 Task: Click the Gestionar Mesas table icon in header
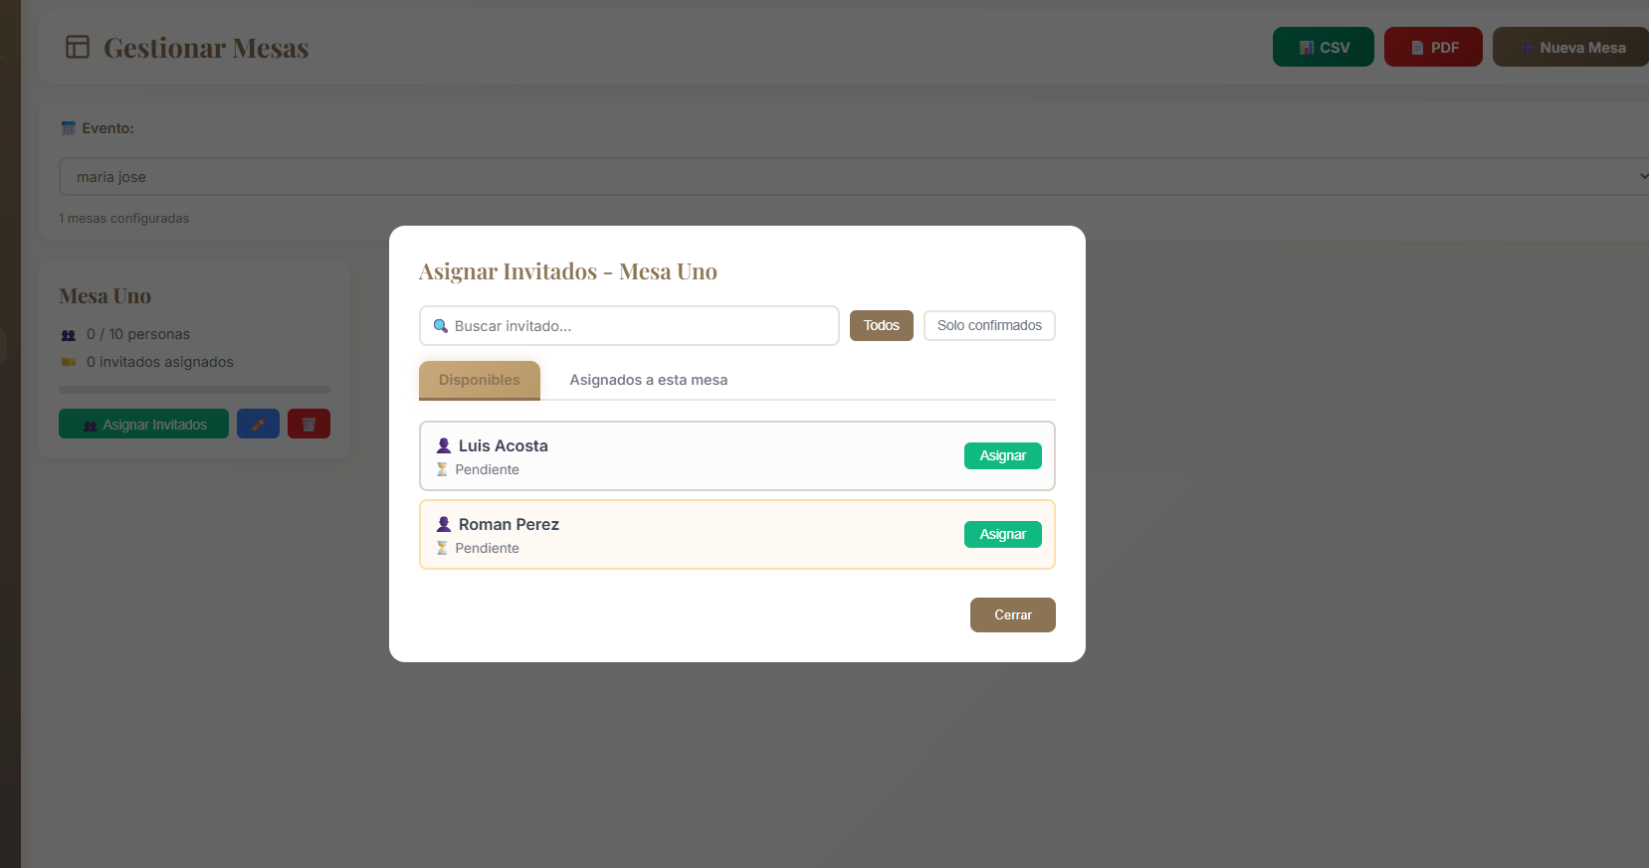(78, 47)
